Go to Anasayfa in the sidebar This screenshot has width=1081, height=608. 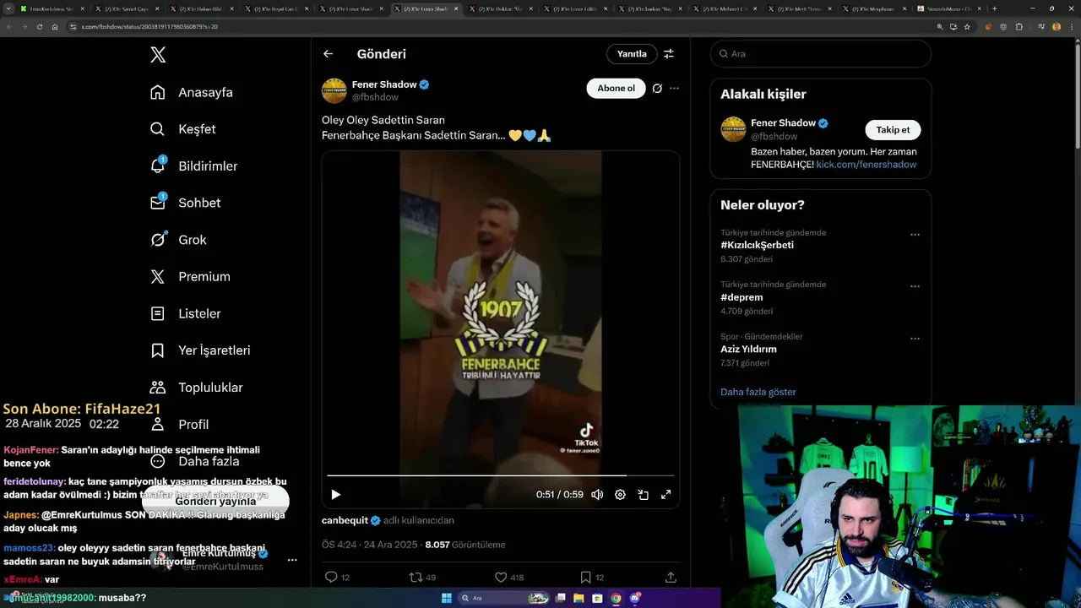tap(191, 92)
